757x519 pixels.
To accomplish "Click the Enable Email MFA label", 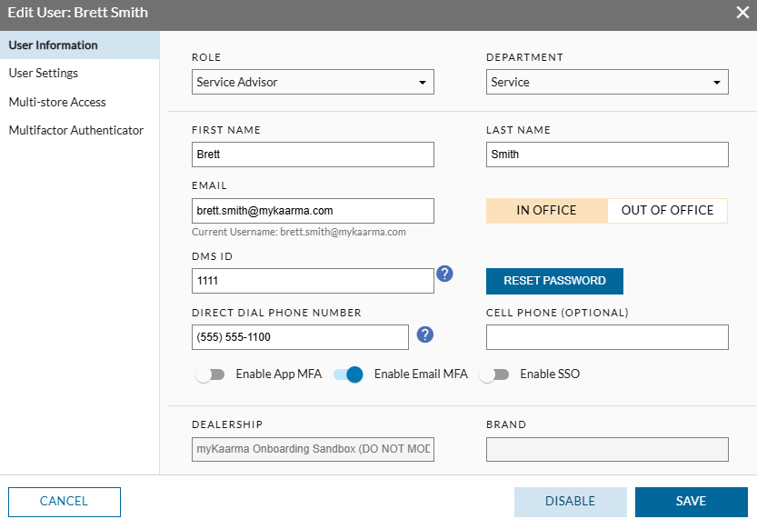I will click(421, 374).
